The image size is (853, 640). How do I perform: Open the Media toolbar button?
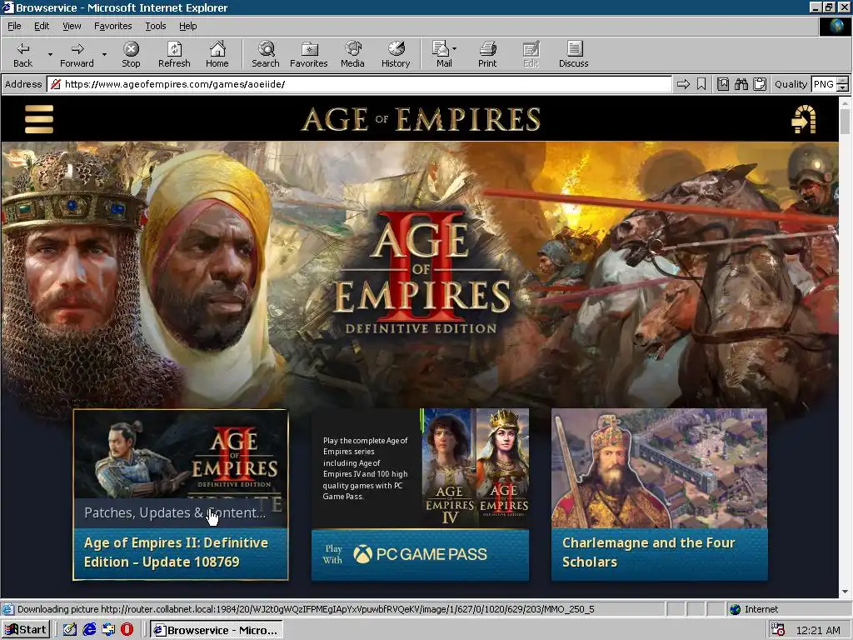(x=352, y=54)
